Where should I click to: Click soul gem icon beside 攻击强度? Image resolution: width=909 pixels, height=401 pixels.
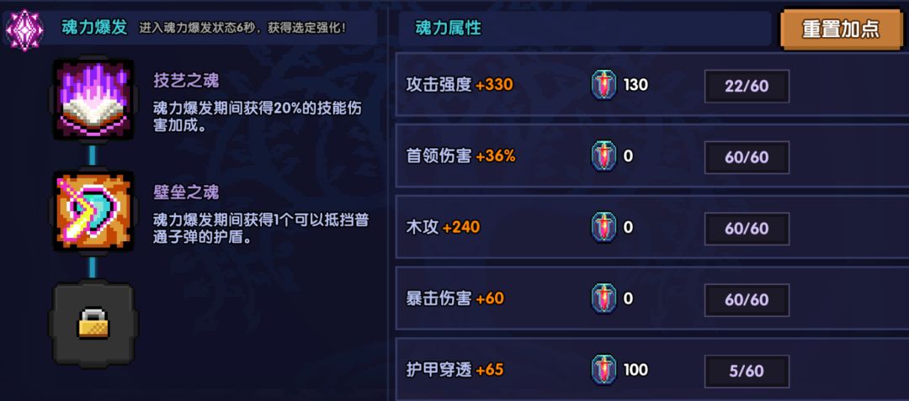click(x=603, y=85)
